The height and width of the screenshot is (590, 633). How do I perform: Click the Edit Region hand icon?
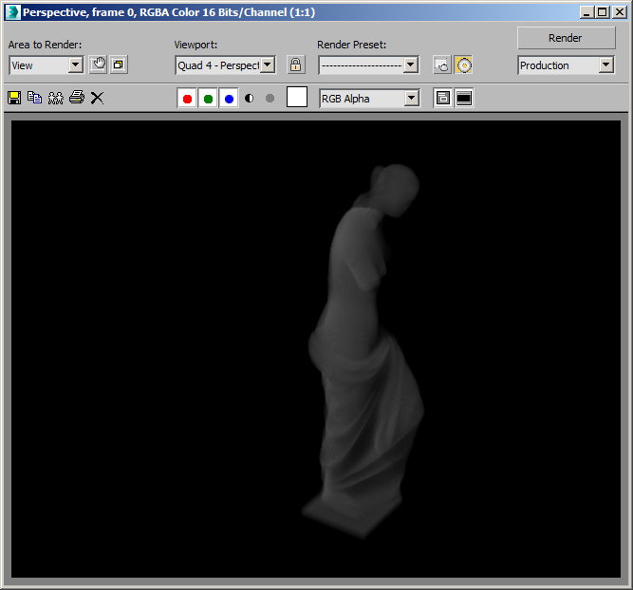pyautogui.click(x=98, y=65)
